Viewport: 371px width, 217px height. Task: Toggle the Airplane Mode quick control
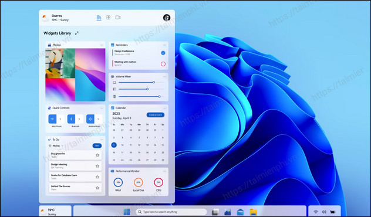(90, 119)
